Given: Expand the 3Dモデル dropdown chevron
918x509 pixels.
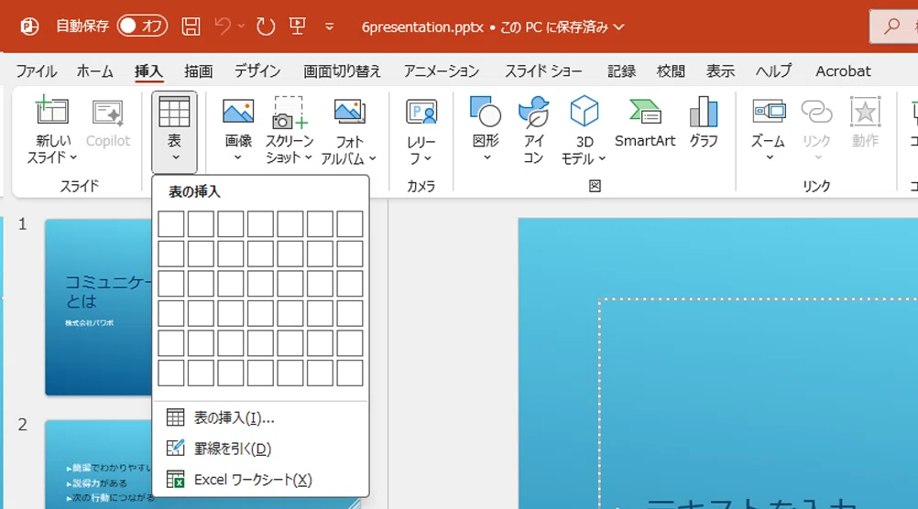Looking at the screenshot, I should point(603,158).
